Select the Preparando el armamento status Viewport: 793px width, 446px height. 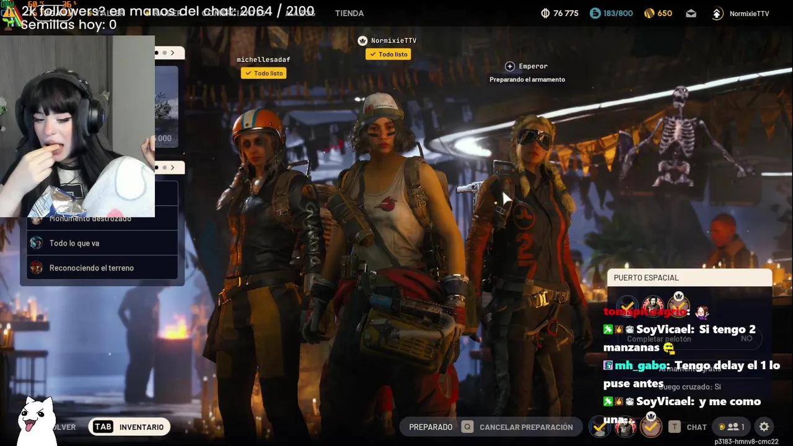[x=527, y=79]
